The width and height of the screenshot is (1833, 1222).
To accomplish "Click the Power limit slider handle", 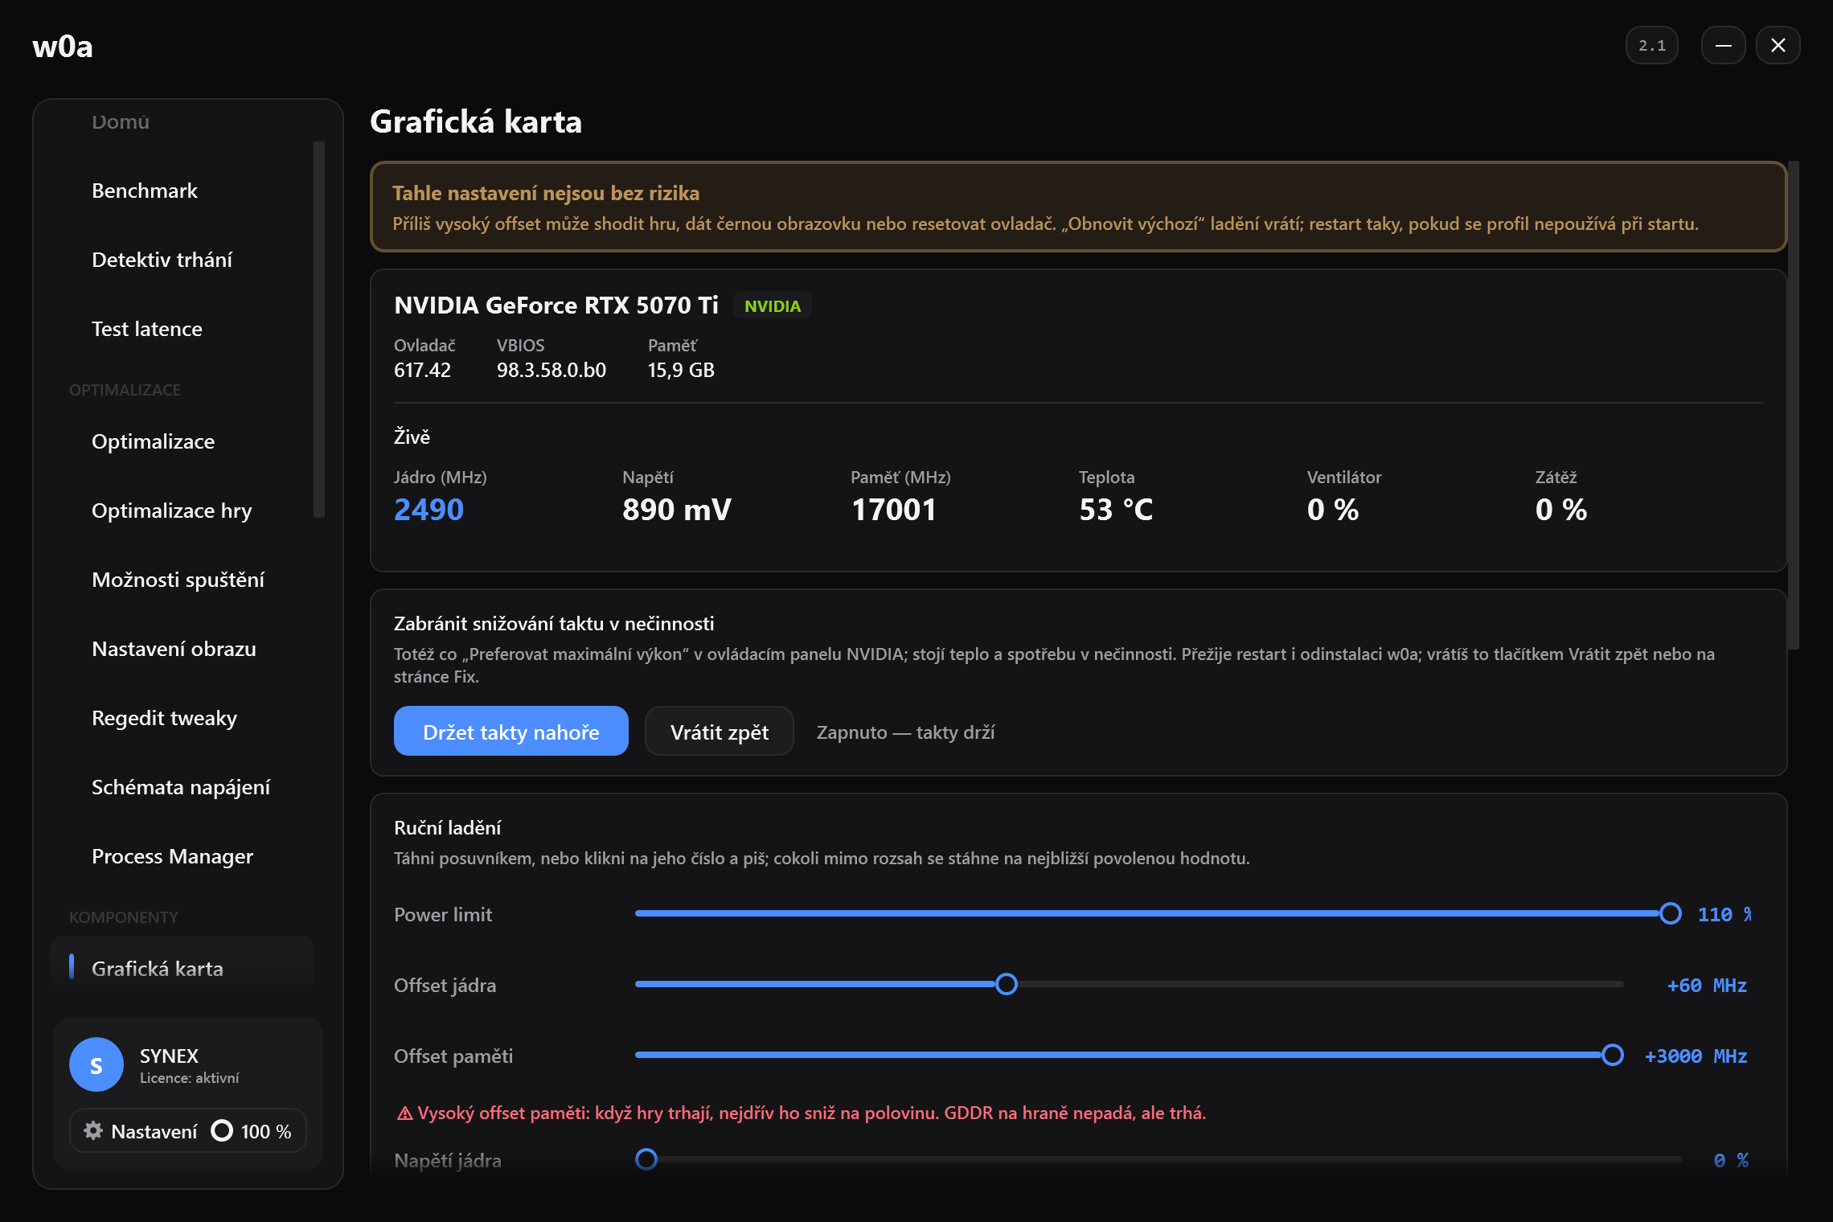I will (x=1671, y=913).
